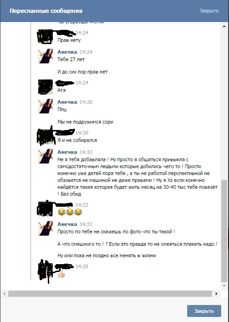Click the header "Закрыть" link
Viewport: 229px width, 322px height.
pos(209,11)
